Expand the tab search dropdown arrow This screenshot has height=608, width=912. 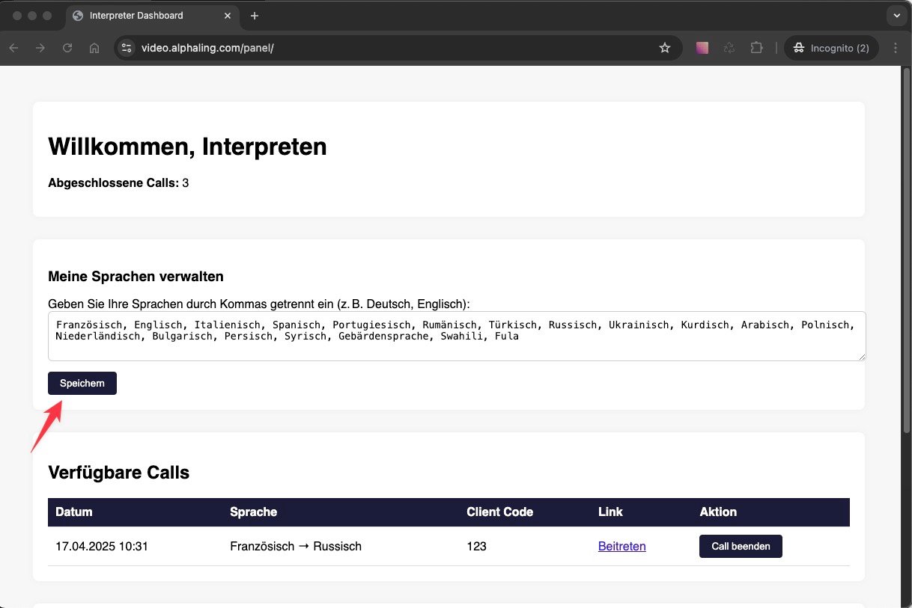896,16
